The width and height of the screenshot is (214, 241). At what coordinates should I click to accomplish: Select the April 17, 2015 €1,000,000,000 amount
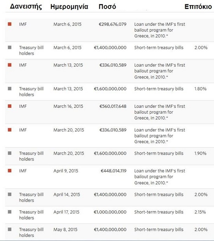click(x=110, y=212)
